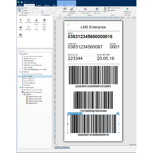Open the Image tool dropdown arrow
Image resolution: width=153 pixels, height=153 pixels.
click(x=24, y=27)
